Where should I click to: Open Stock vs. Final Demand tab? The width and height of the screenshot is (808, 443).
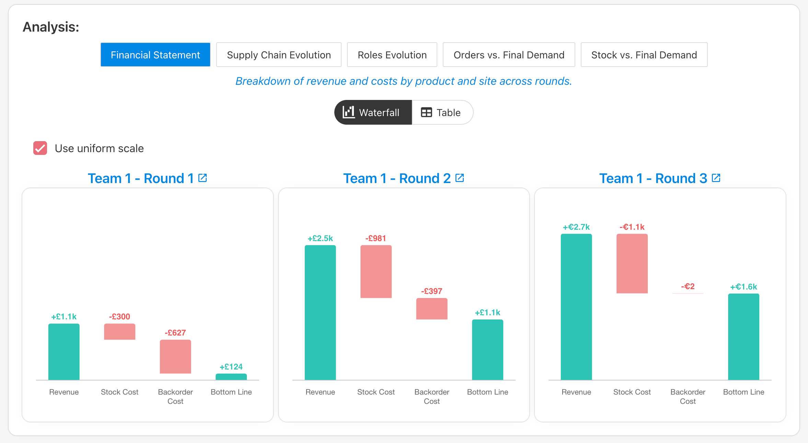[644, 55]
